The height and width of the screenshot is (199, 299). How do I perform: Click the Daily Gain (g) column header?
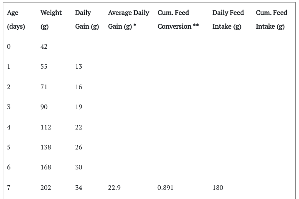point(87,20)
